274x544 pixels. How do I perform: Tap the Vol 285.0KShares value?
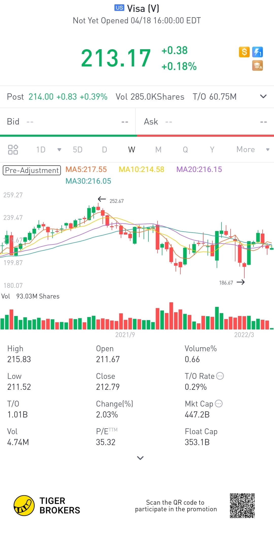(150, 97)
